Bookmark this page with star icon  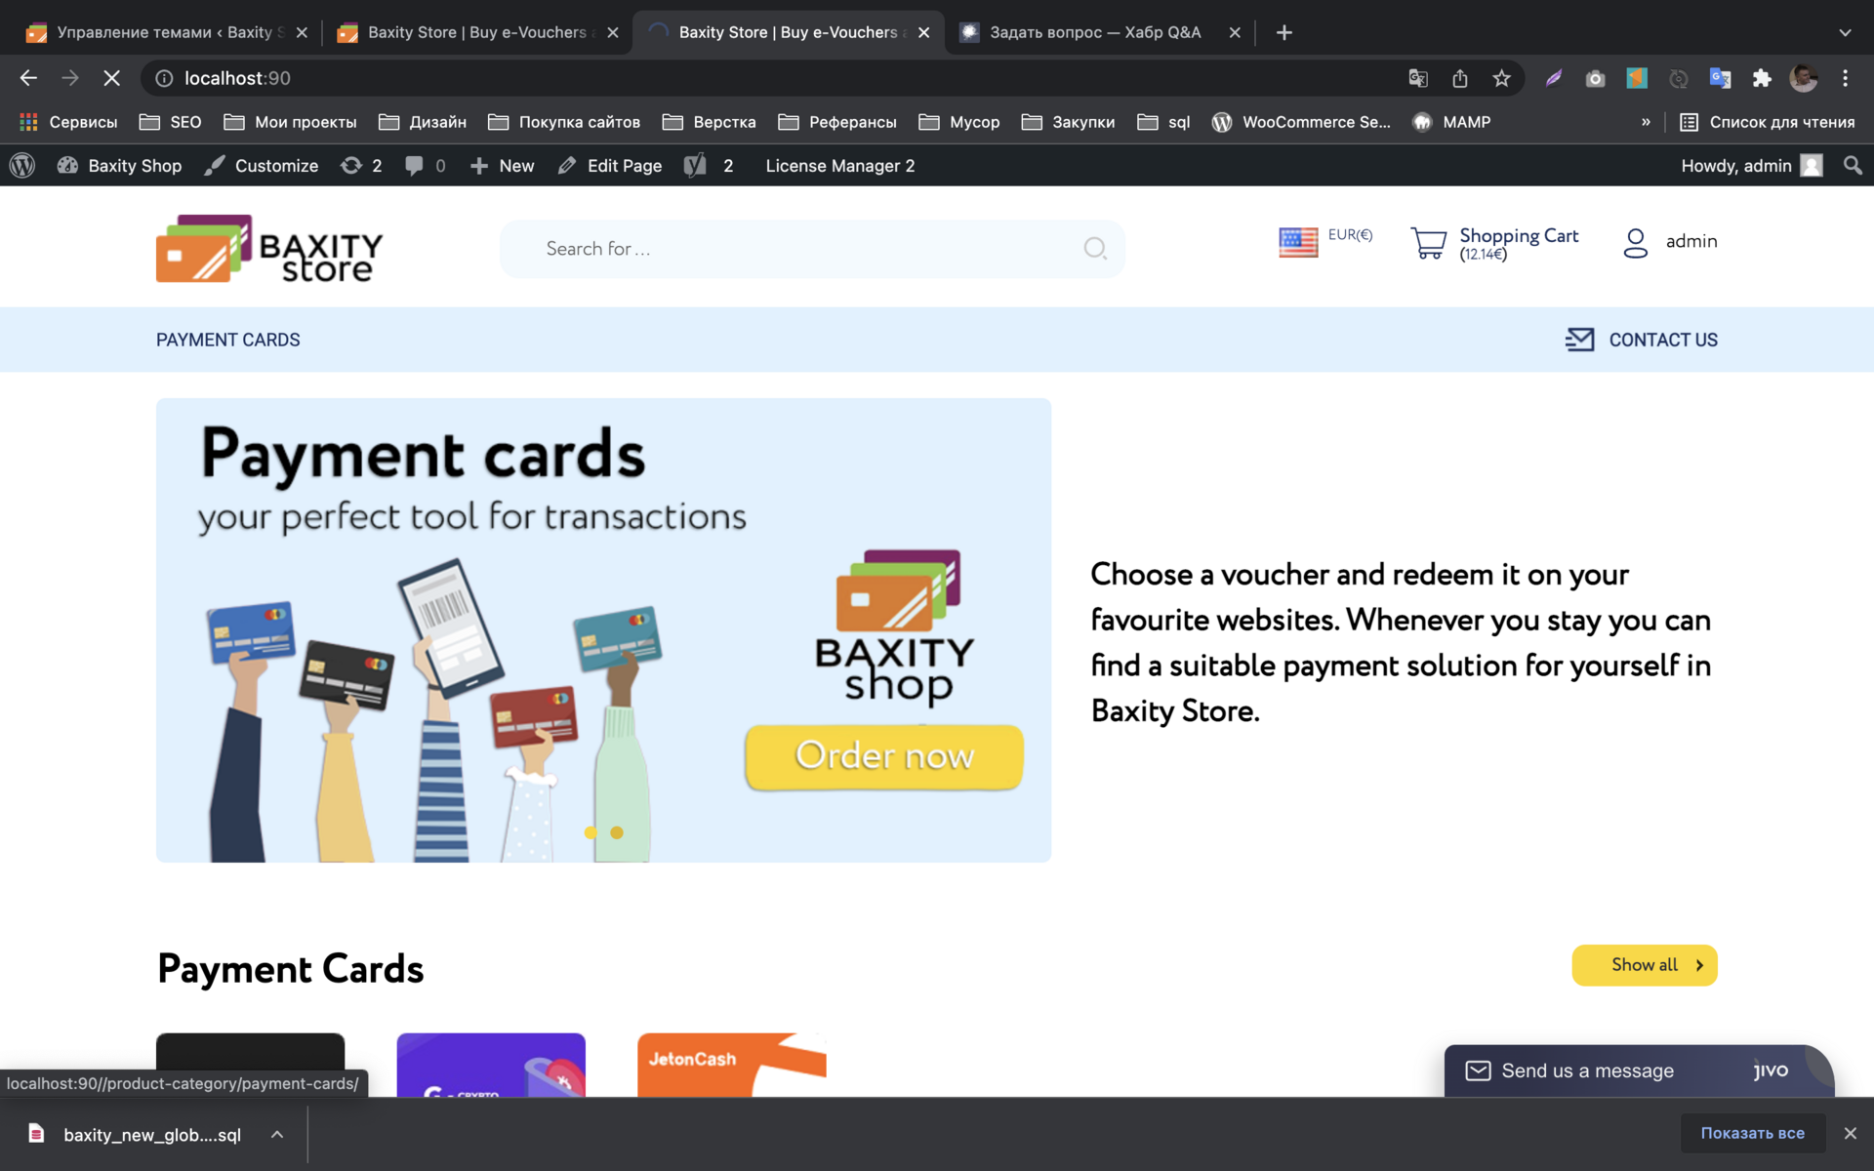click(1502, 78)
